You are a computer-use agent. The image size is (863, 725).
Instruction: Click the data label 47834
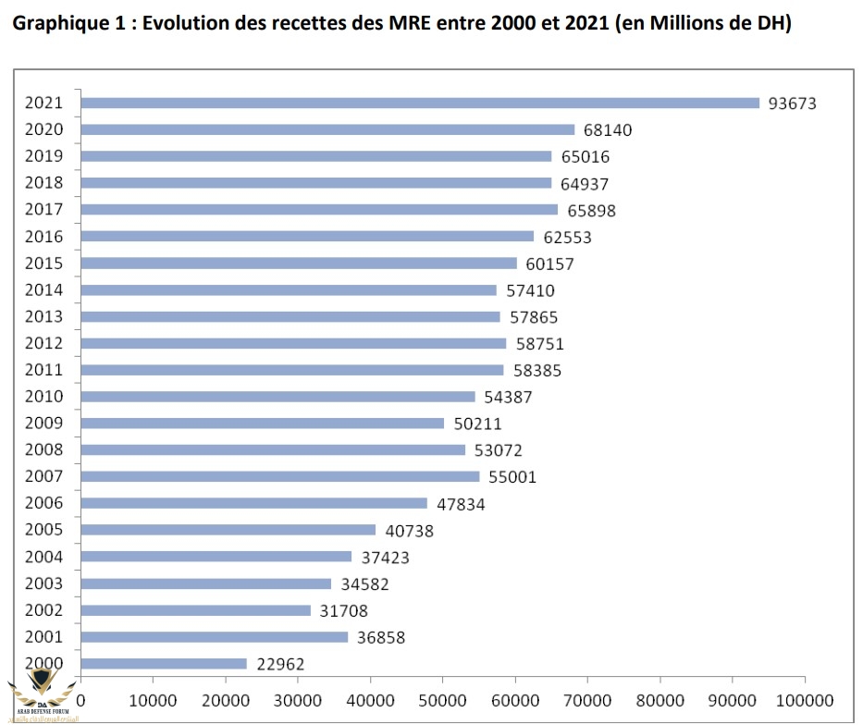pyautogui.click(x=460, y=504)
